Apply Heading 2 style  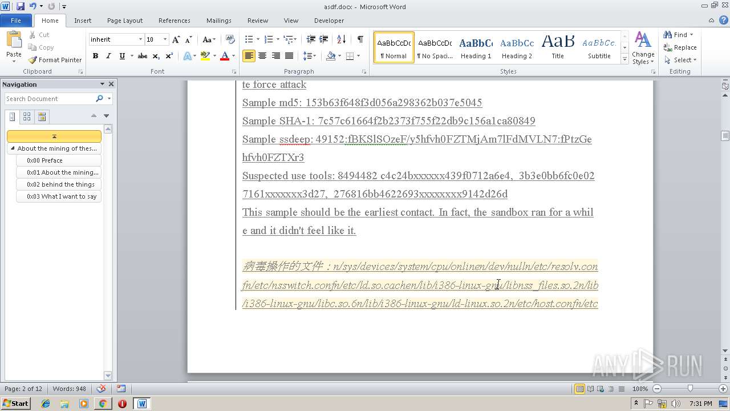517,47
